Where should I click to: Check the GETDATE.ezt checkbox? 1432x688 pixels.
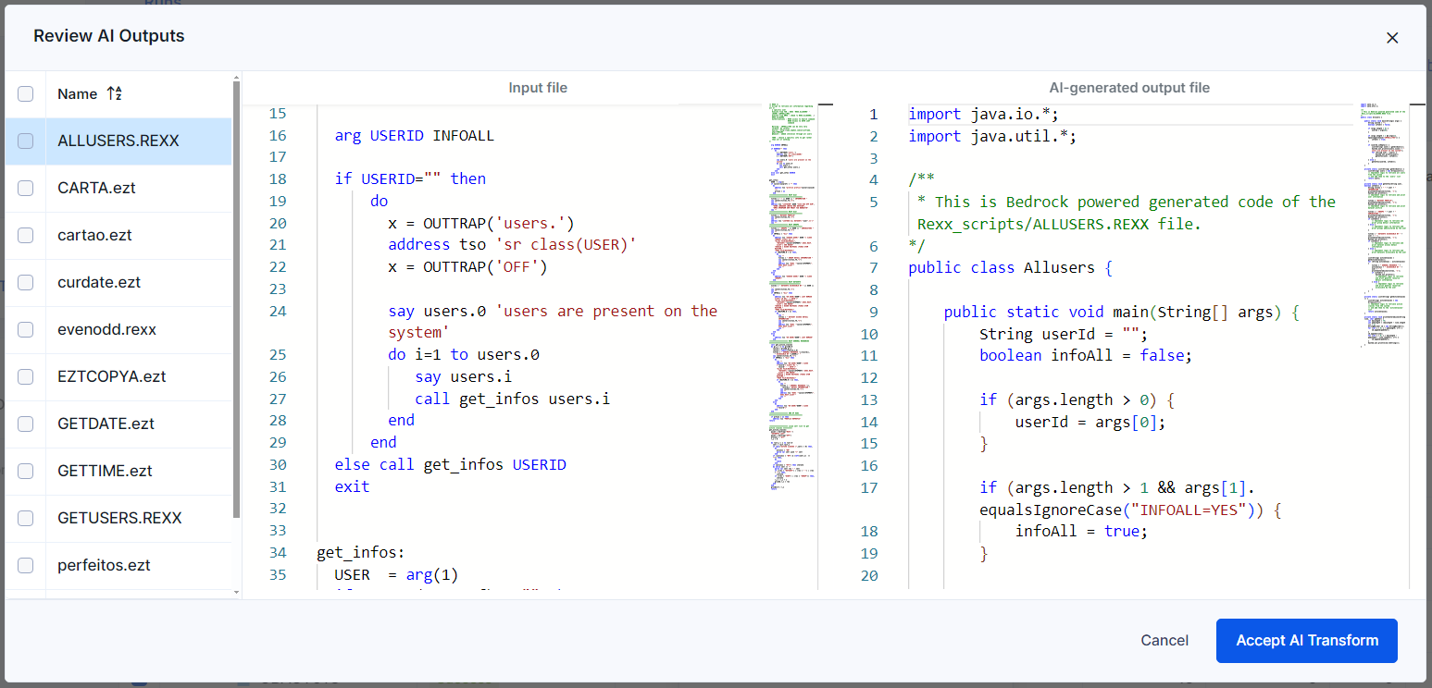tap(26, 424)
